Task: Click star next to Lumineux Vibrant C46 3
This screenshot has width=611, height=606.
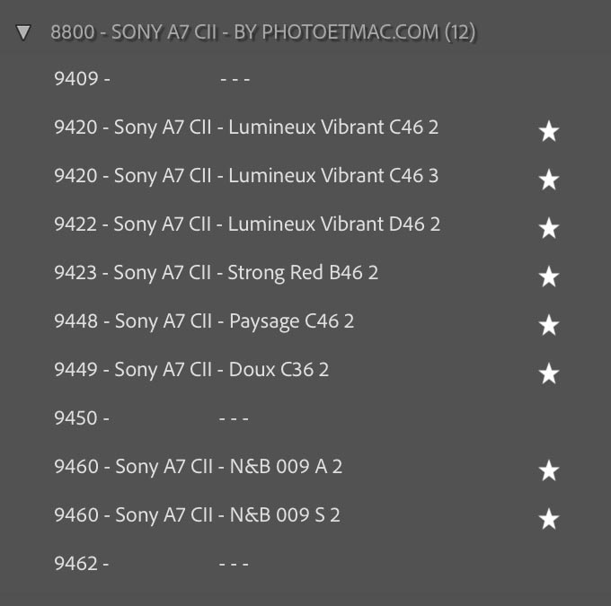Action: [548, 180]
